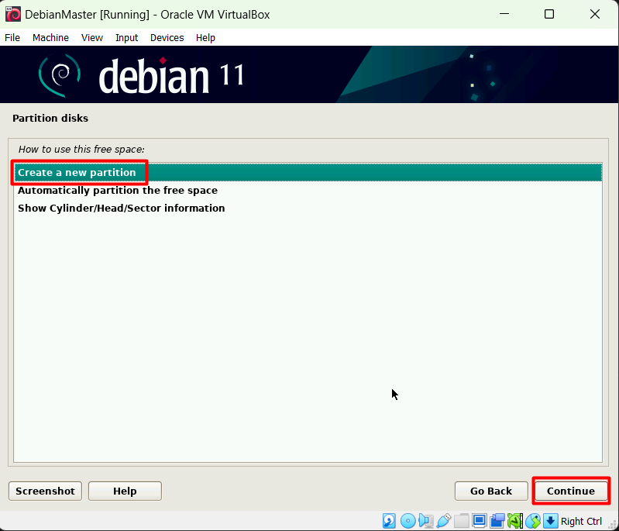Click the Right Ctrl host key label

[581, 521]
